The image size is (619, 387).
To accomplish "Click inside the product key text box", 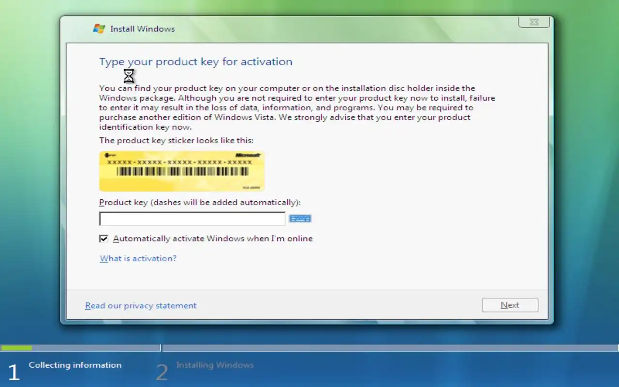I will (192, 219).
